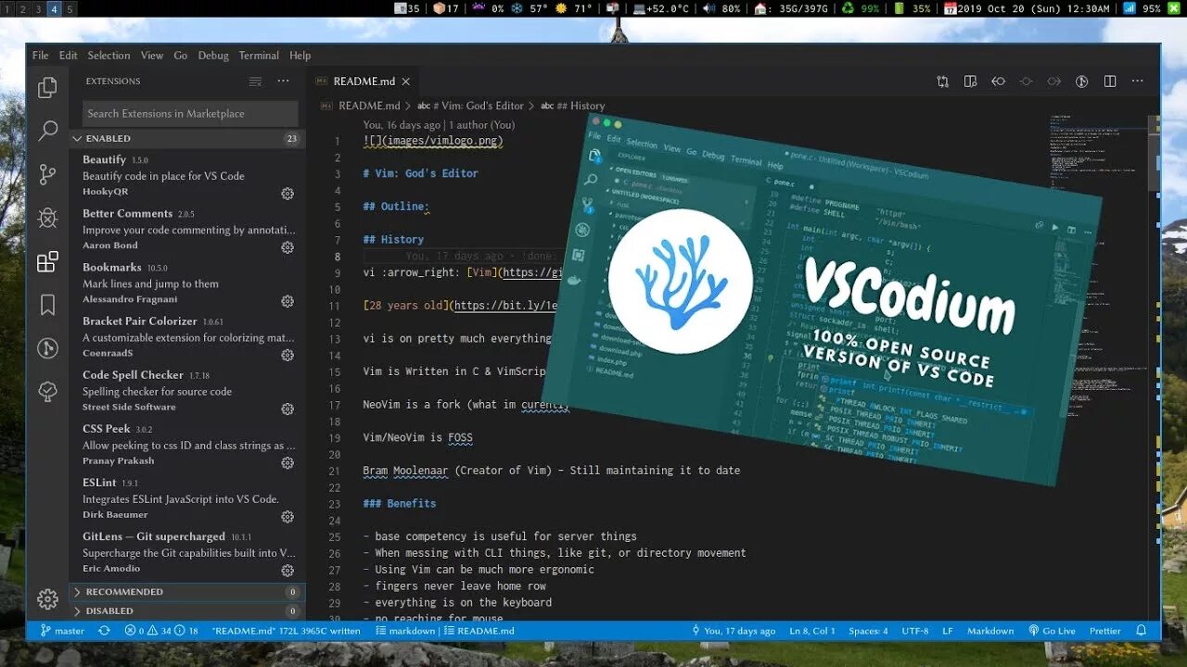
Task: Click GitLens extension manage gear
Action: 287,570
